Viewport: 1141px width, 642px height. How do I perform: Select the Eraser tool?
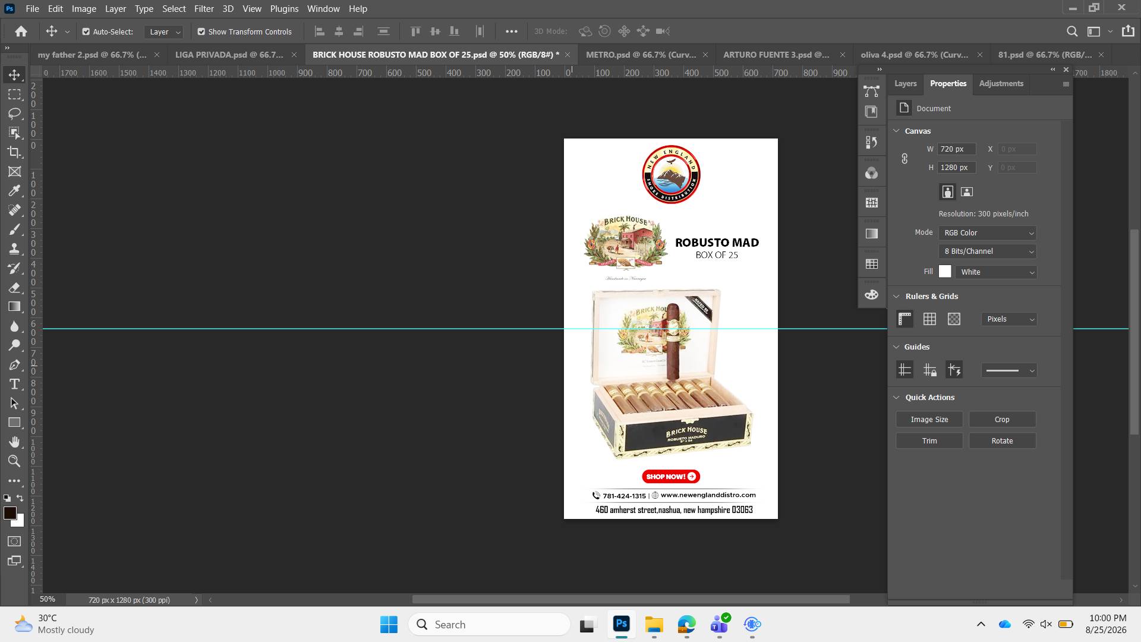tap(14, 288)
